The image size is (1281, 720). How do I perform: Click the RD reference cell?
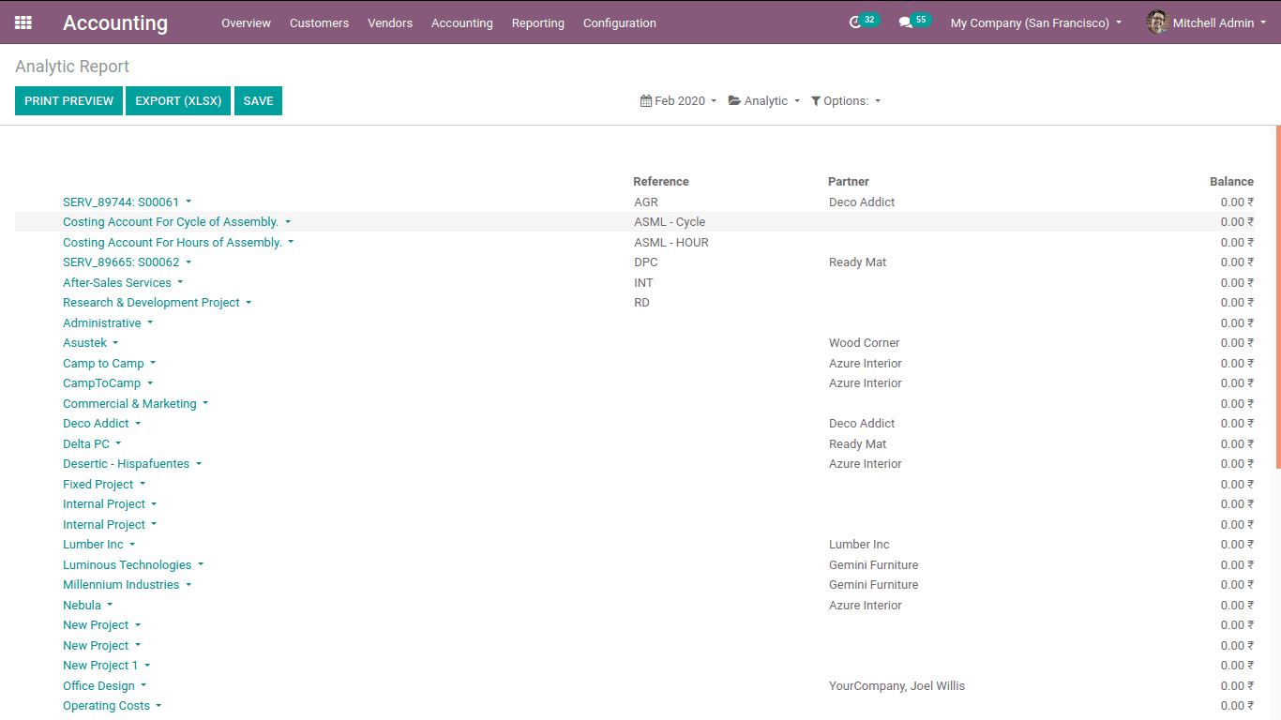(x=641, y=303)
